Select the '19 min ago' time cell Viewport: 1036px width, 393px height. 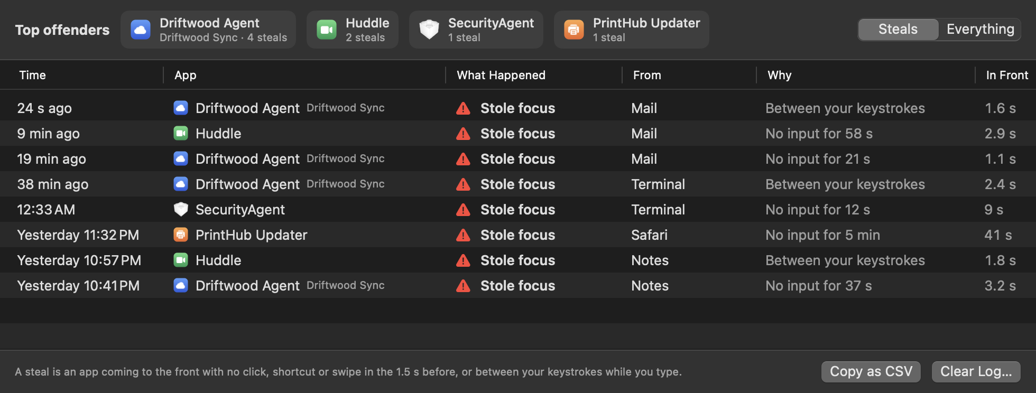coord(51,159)
